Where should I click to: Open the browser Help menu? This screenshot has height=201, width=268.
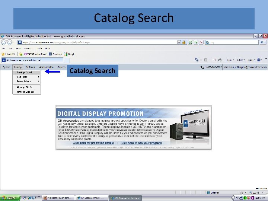pos(47,48)
